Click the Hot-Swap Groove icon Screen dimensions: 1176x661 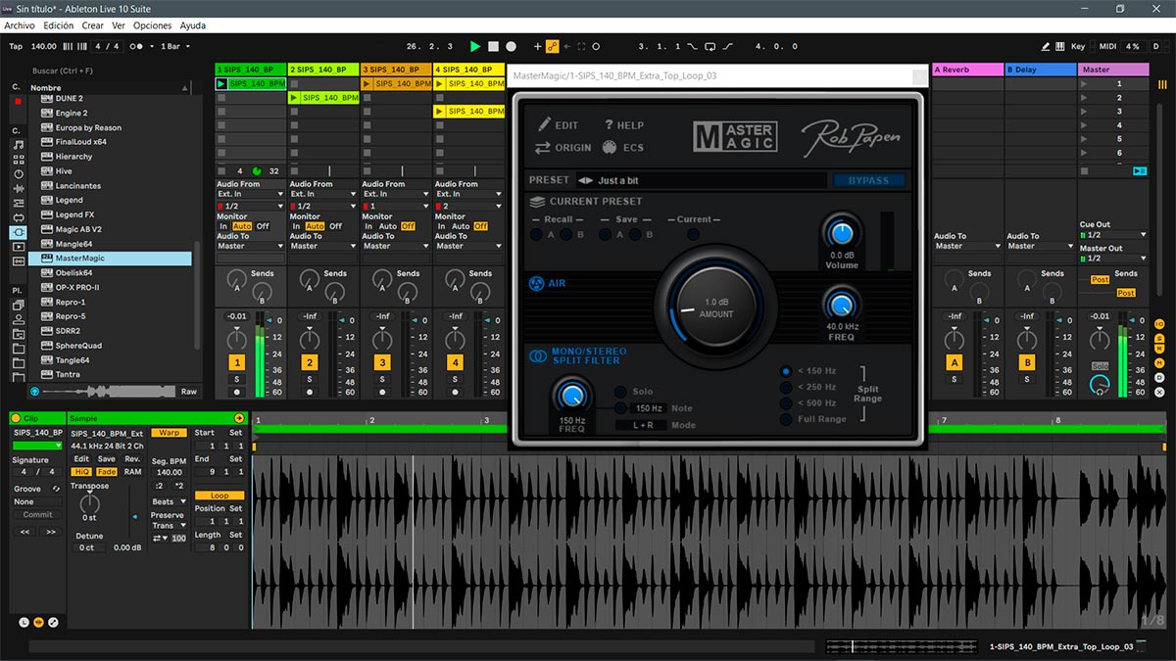[56, 489]
